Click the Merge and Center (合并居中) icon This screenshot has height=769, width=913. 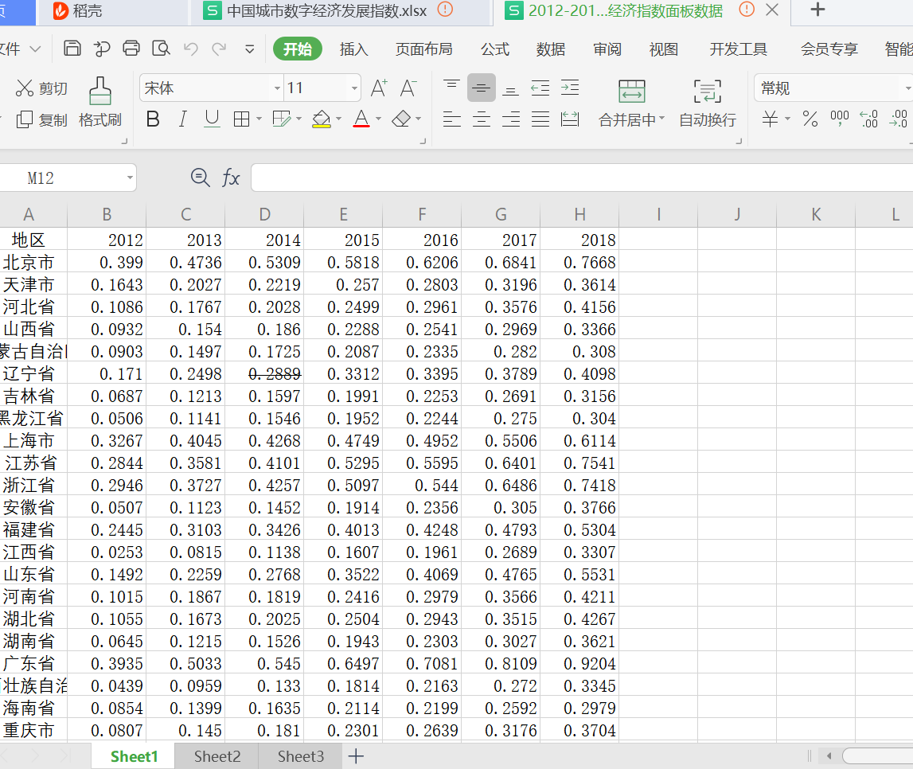point(632,91)
